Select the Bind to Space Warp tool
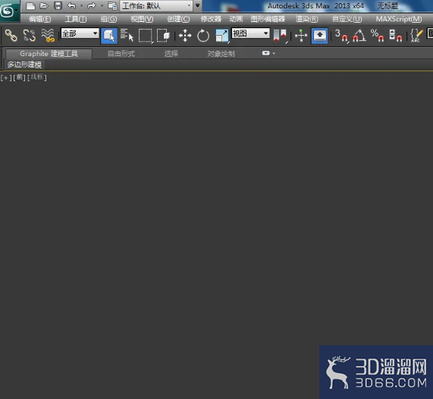The height and width of the screenshot is (399, 433). click(x=48, y=36)
